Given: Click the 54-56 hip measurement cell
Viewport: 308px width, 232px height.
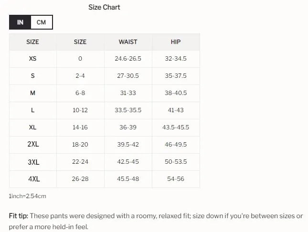Looking at the screenshot, I should coord(176,179).
